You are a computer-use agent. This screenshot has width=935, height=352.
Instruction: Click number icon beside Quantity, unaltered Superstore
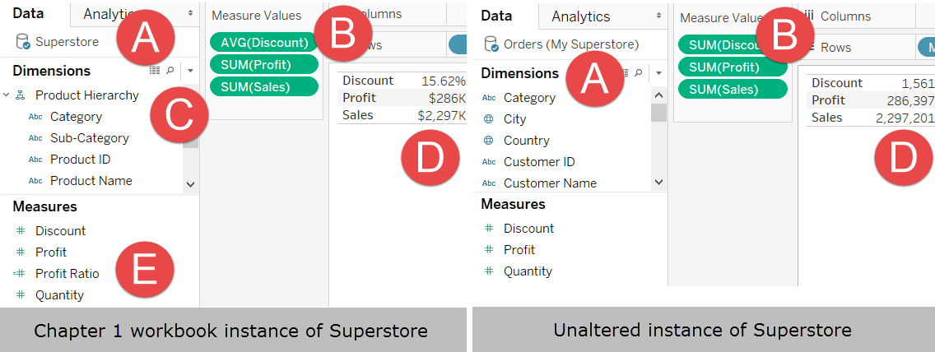pyautogui.click(x=489, y=271)
